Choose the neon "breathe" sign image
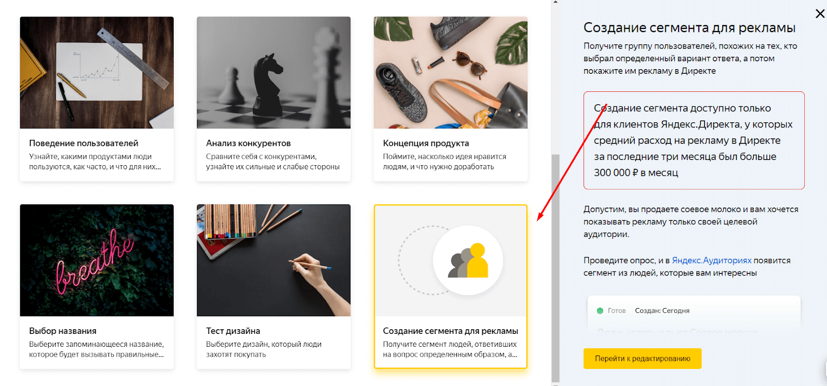 point(97,261)
